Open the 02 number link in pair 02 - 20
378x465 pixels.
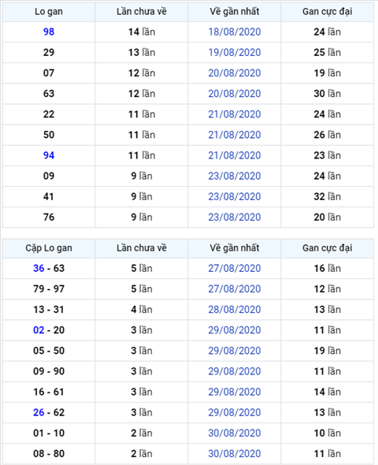click(x=39, y=329)
